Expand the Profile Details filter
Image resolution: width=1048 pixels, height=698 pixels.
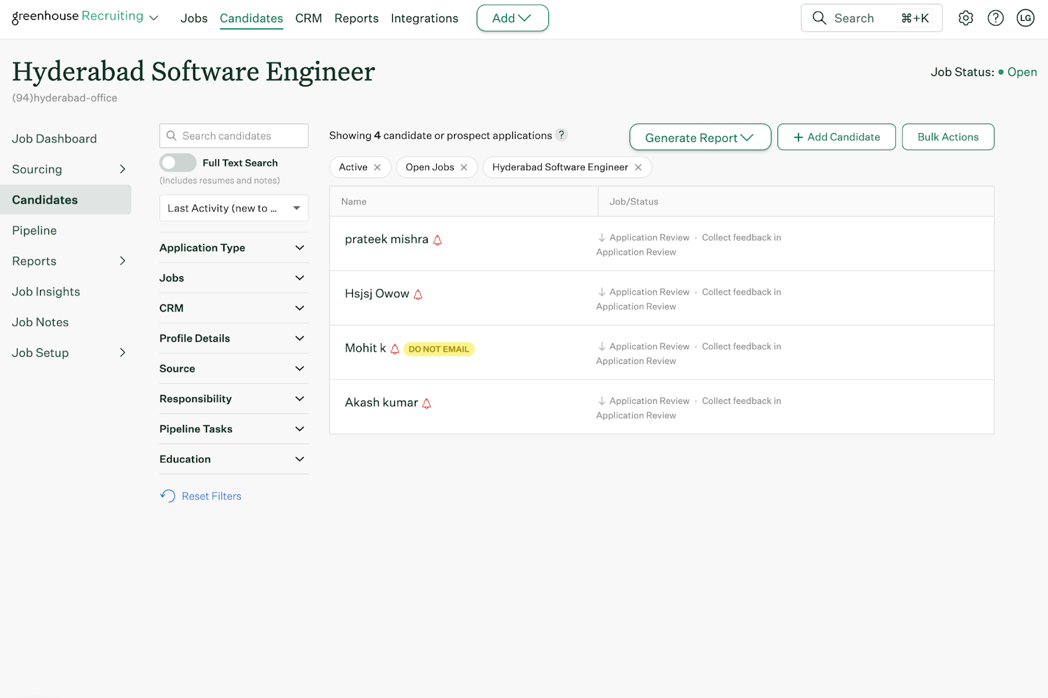[233, 339]
